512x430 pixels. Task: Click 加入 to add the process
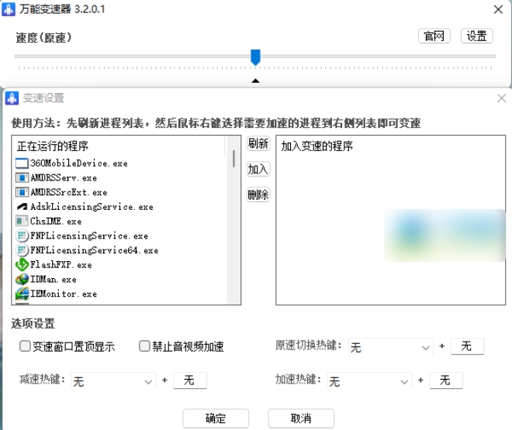click(258, 169)
